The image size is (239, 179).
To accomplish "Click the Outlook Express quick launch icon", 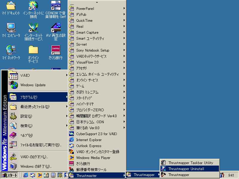I will pyautogui.click(x=33, y=175).
